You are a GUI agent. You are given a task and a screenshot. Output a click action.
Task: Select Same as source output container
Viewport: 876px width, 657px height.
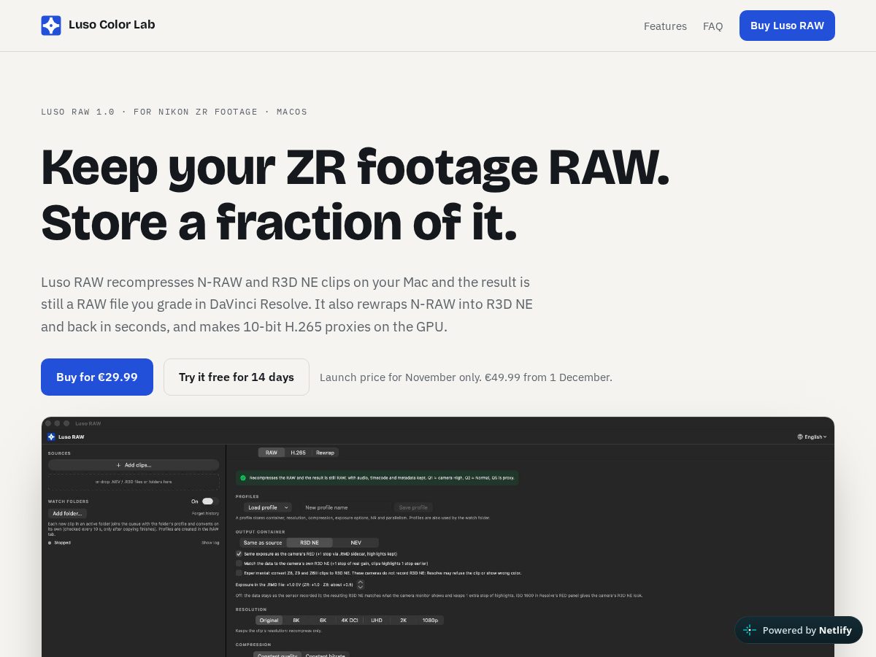pyautogui.click(x=263, y=542)
